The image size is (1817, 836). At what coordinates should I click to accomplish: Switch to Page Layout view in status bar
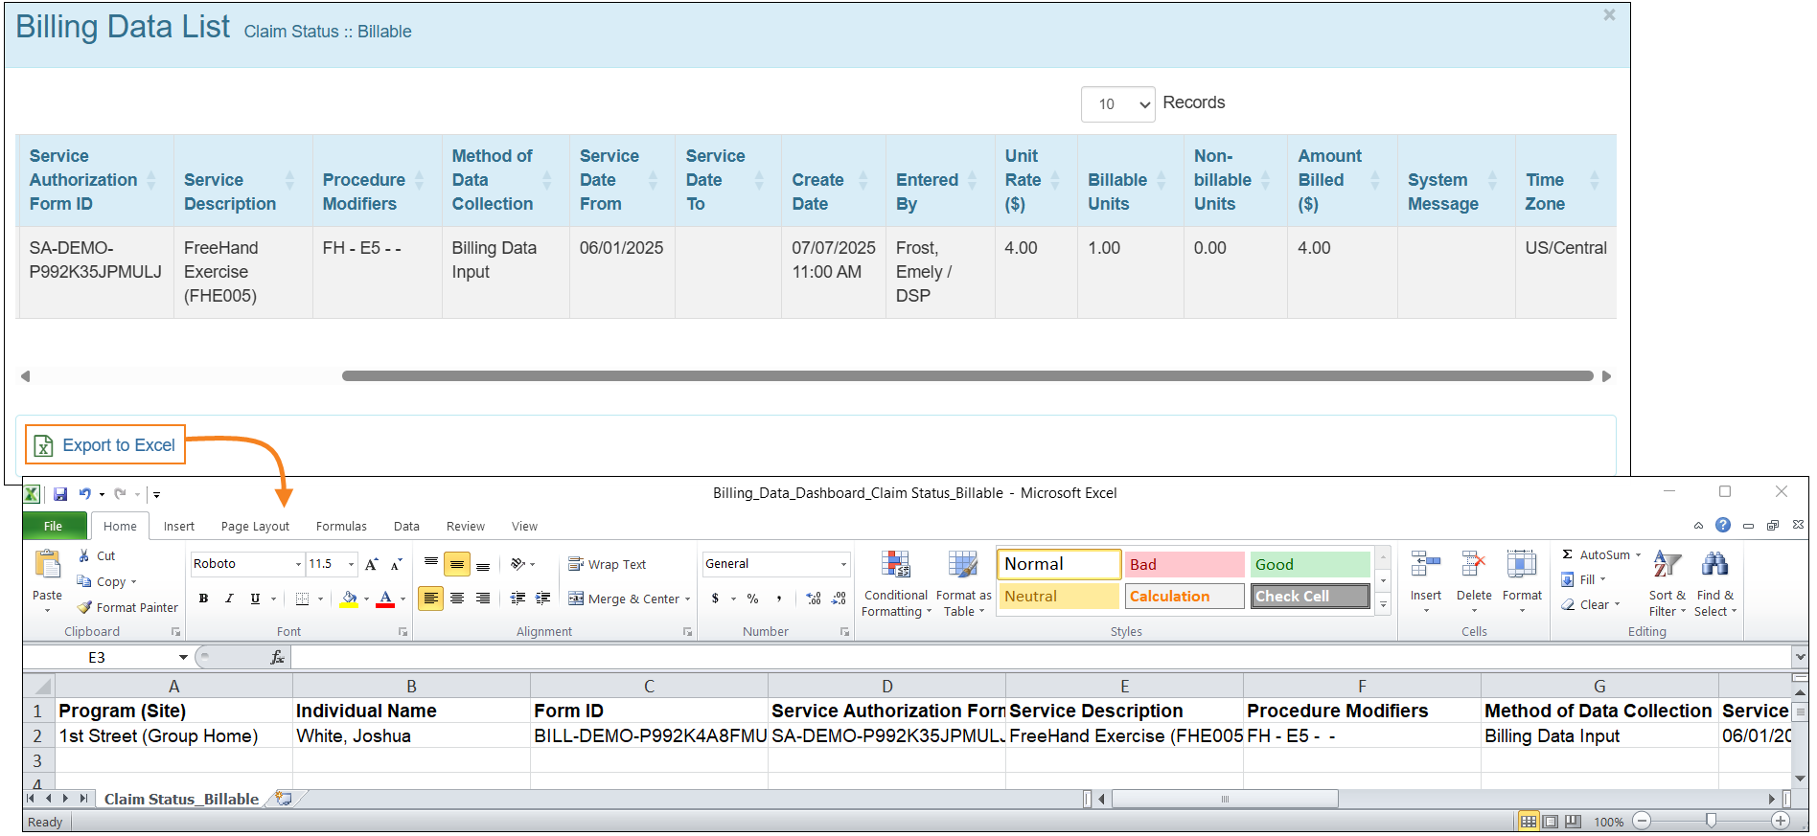[x=1551, y=822]
